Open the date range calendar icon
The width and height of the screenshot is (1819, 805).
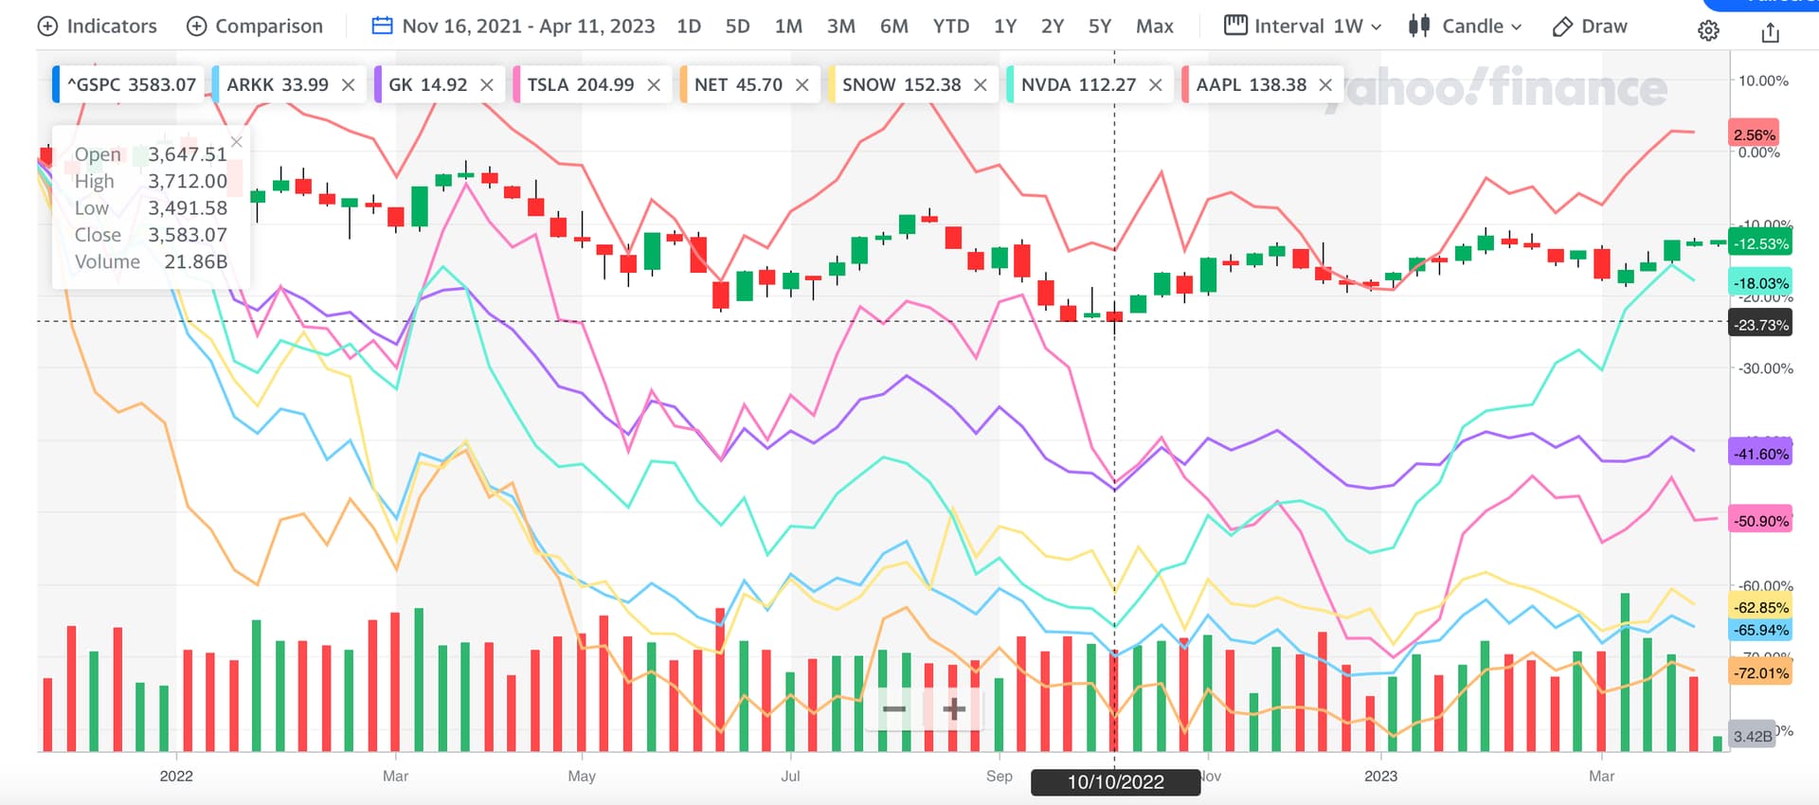[382, 26]
